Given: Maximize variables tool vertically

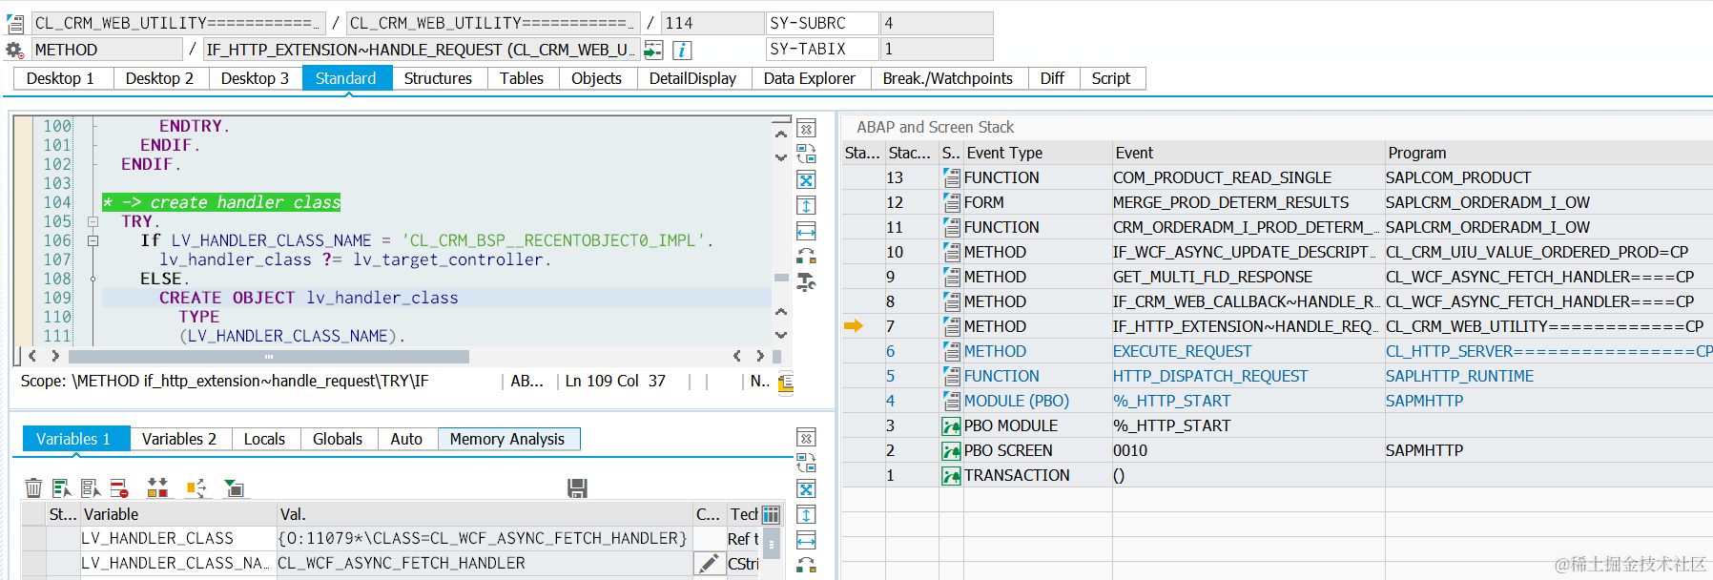Looking at the screenshot, I should 806,515.
